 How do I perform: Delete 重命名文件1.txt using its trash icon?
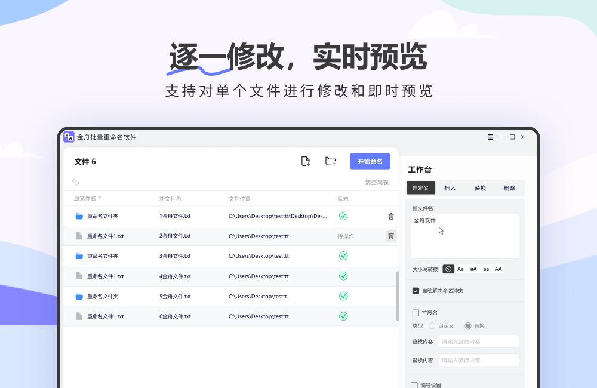click(x=391, y=236)
